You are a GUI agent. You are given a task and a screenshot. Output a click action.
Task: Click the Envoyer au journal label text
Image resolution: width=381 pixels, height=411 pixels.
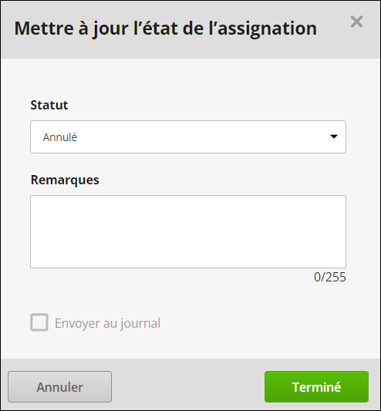coord(107,323)
